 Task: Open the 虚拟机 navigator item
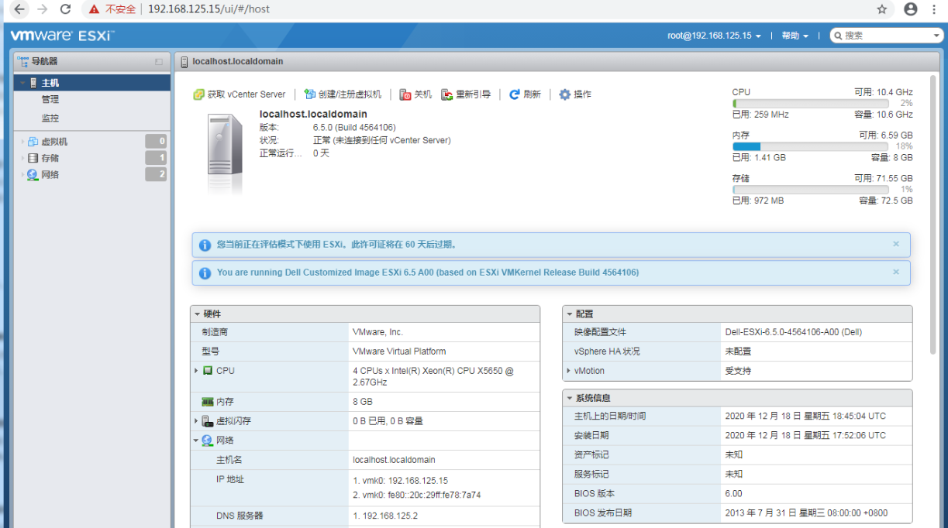pyautogui.click(x=54, y=142)
